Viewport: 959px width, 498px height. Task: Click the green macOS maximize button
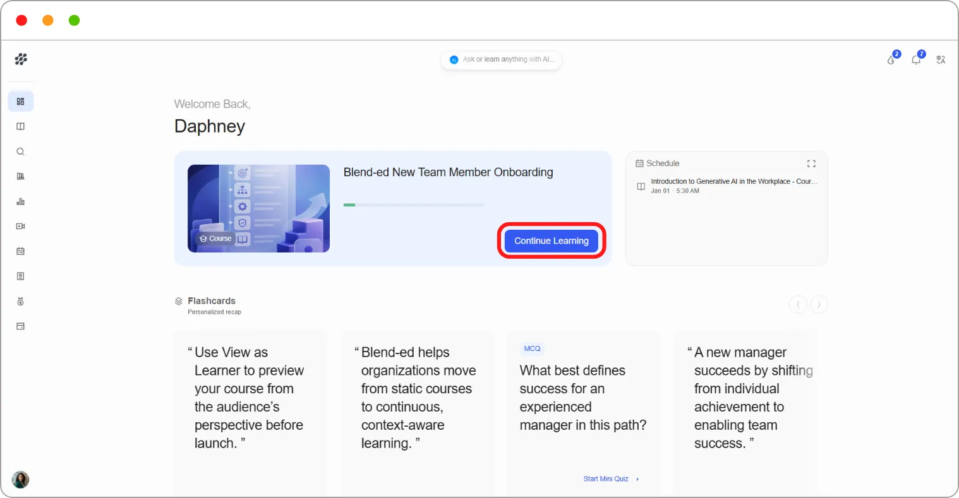point(74,20)
